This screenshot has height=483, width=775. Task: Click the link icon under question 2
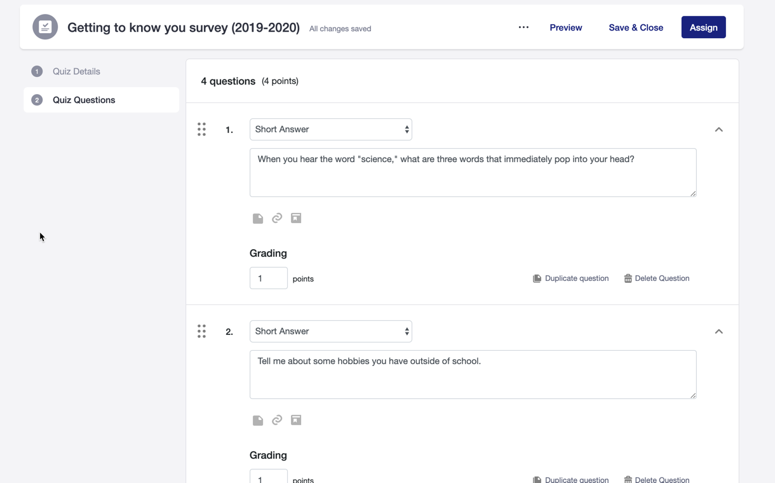point(277,421)
